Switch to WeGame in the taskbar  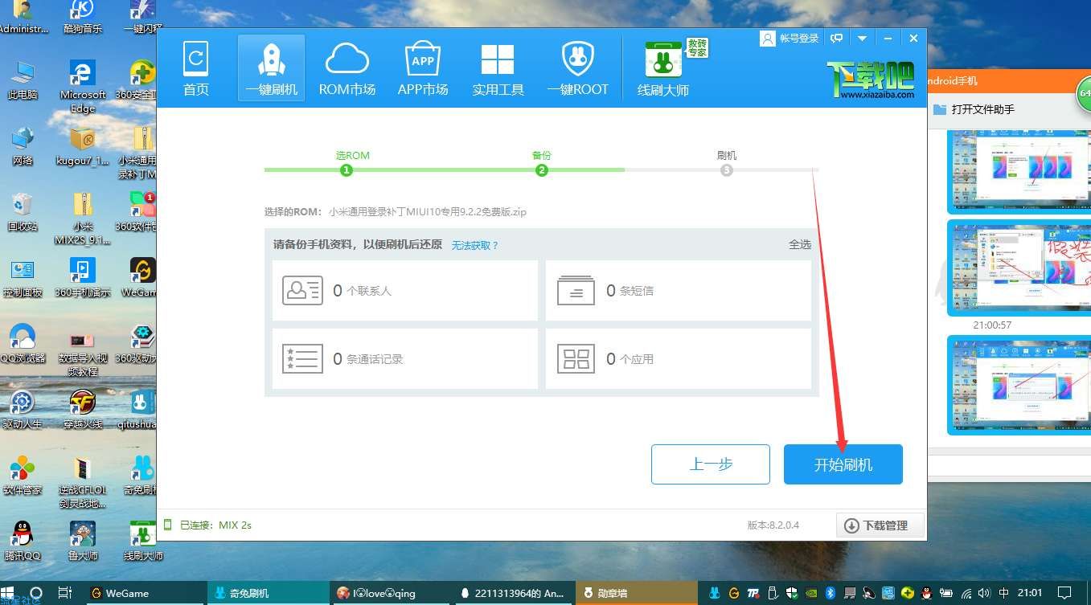(146, 594)
